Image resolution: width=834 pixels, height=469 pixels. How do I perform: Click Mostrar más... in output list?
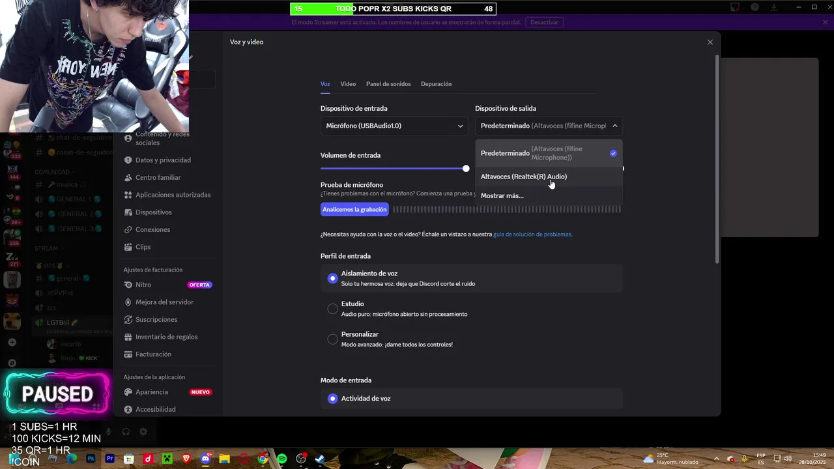pos(549,195)
